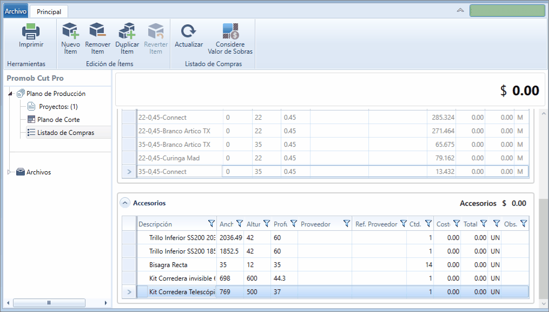Sort by the Descripción column header

pos(155,224)
